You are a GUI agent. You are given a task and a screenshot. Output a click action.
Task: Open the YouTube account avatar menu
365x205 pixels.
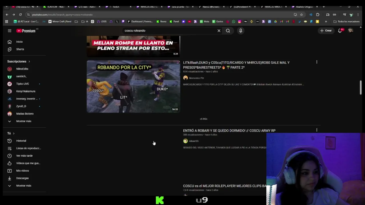pos(350,30)
